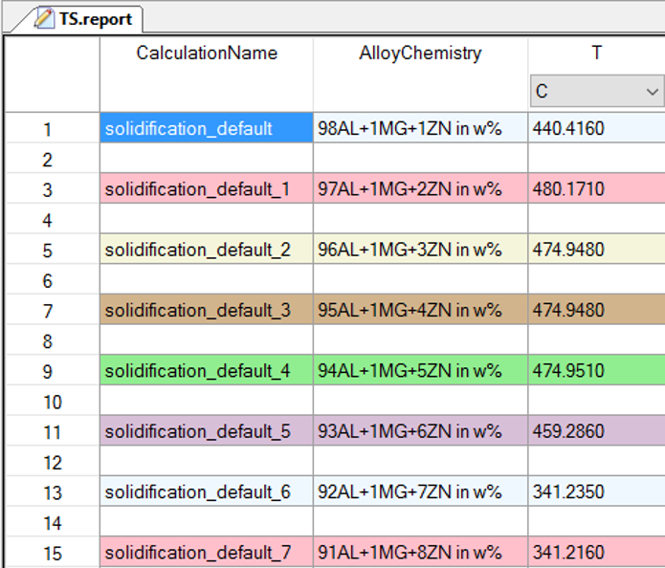665x568 pixels.
Task: Click the pencil icon on TS.report tab
Action: coord(44,18)
